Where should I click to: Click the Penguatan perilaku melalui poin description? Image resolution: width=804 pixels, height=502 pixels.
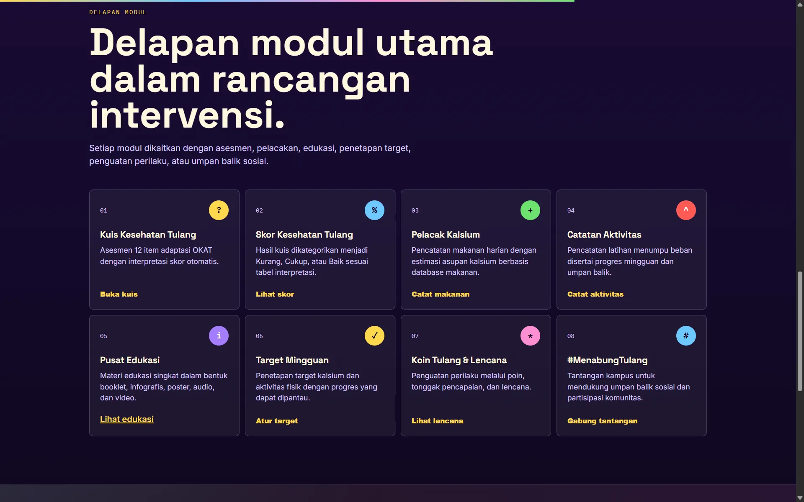pyautogui.click(x=471, y=381)
